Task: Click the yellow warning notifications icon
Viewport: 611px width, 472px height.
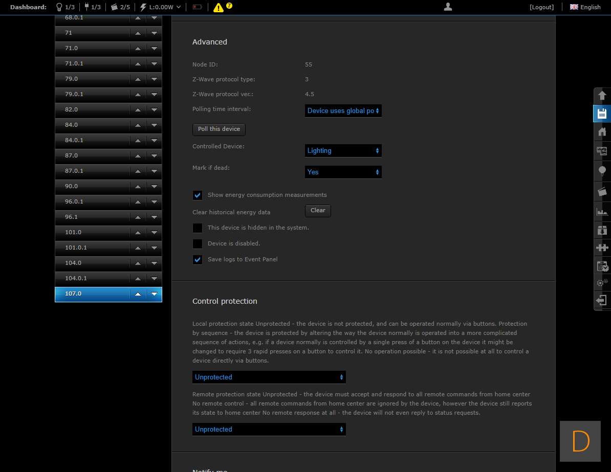Action: pyautogui.click(x=219, y=8)
